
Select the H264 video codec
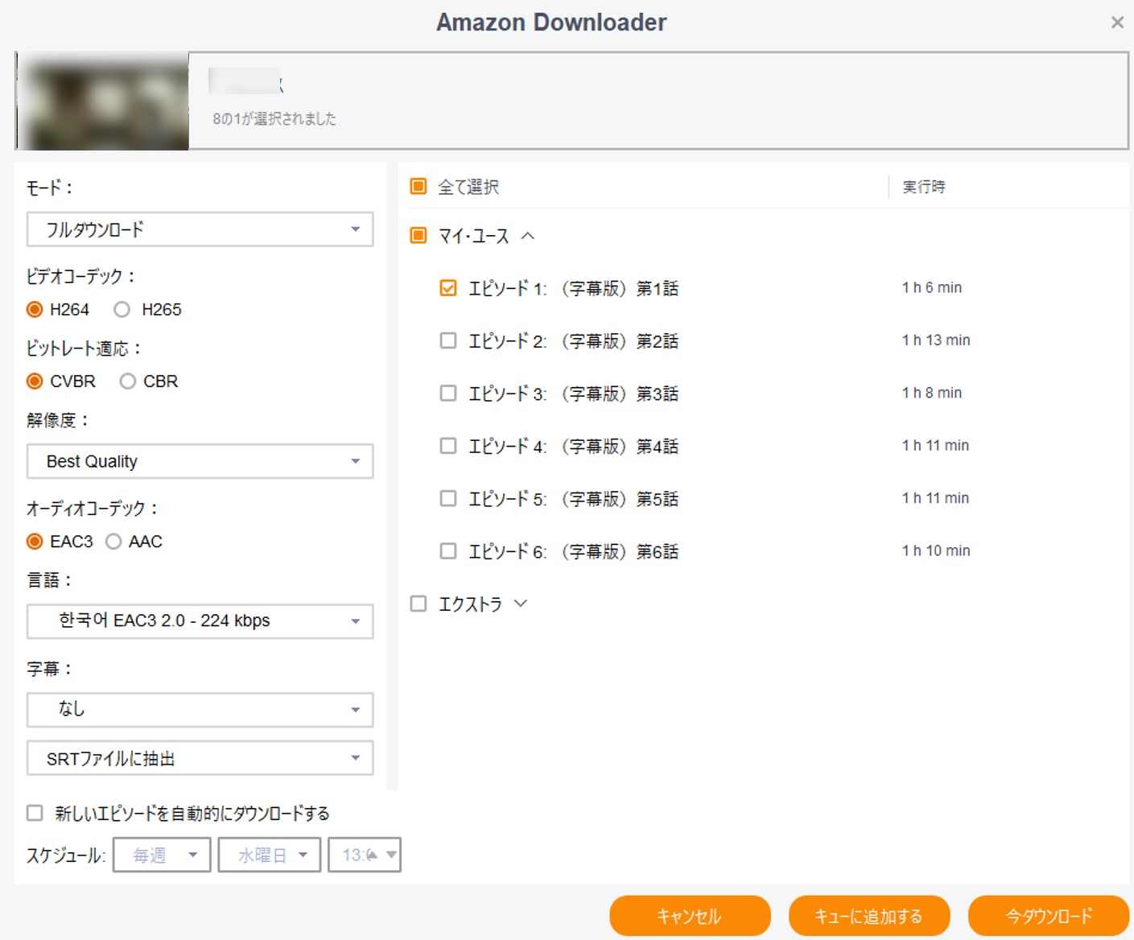[35, 309]
